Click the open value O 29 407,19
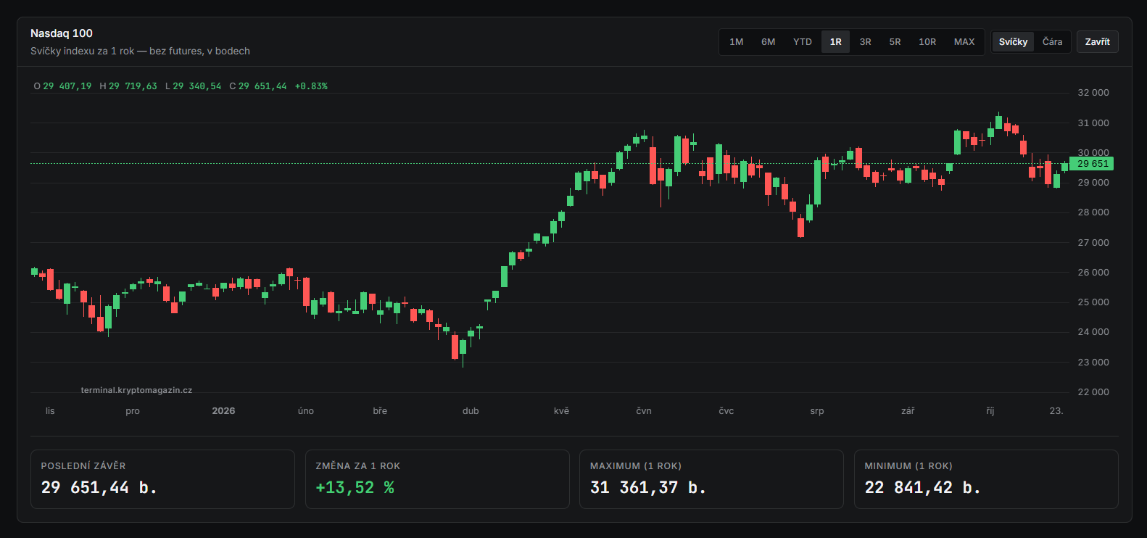Screen dimensions: 1147x538 62,86
